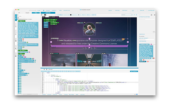This screenshot has width=171, height=105.
Task: Click the second round icon in code editor header
Action: point(47,69)
